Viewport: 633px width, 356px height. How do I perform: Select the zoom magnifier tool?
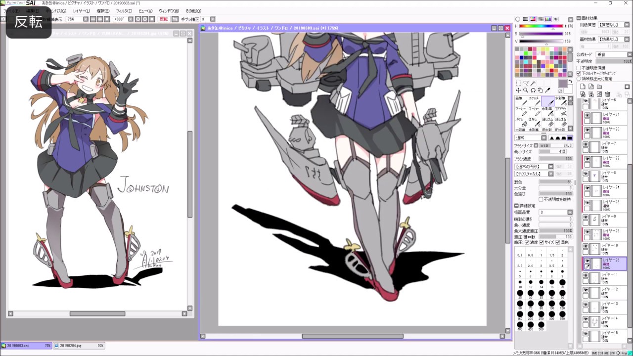pyautogui.click(x=526, y=90)
